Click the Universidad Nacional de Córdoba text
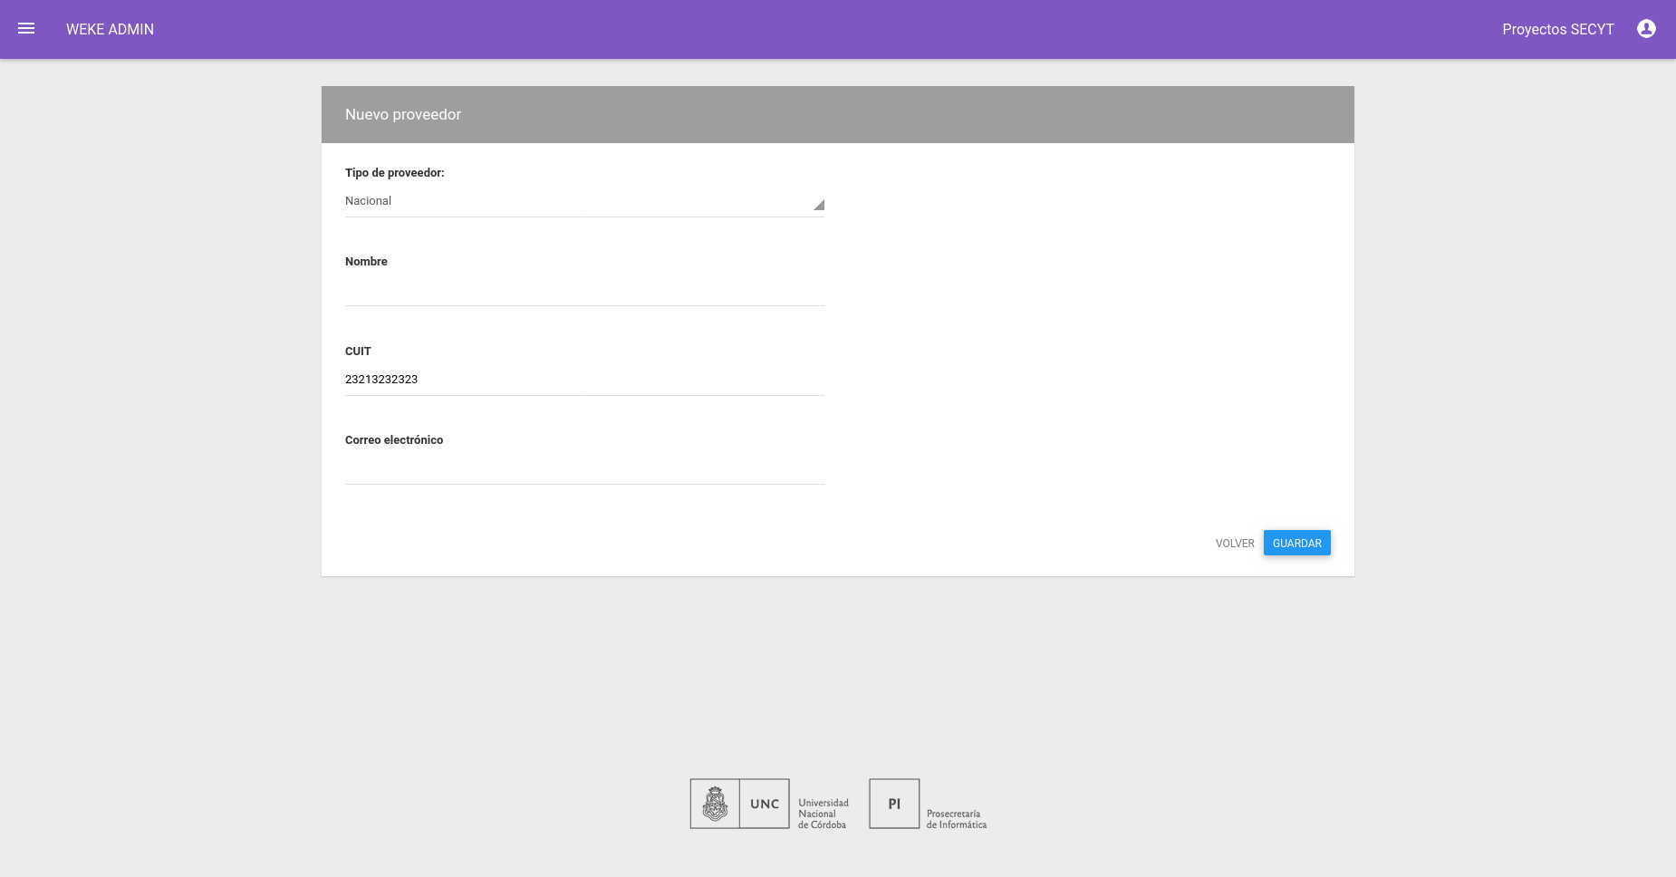The image size is (1676, 877). coord(824,814)
